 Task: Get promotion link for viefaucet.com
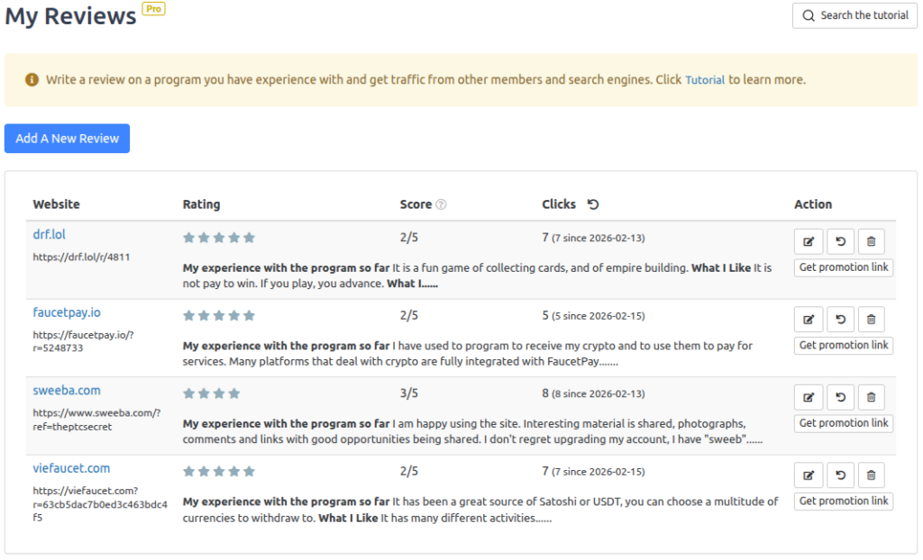point(843,501)
